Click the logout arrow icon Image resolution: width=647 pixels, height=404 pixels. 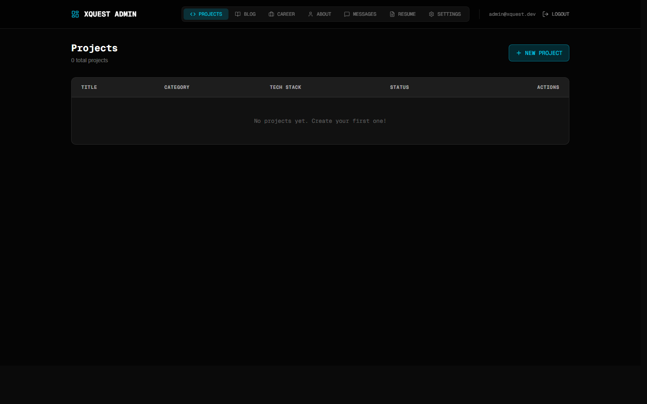546,14
